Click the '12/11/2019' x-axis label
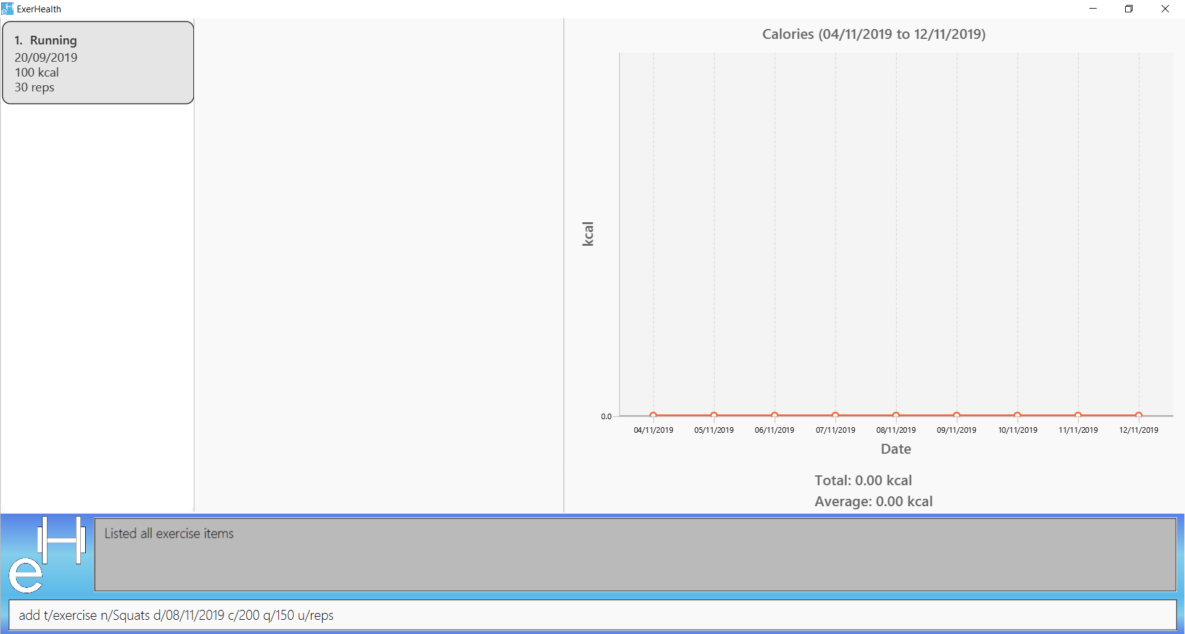1185x634 pixels. 1139,430
